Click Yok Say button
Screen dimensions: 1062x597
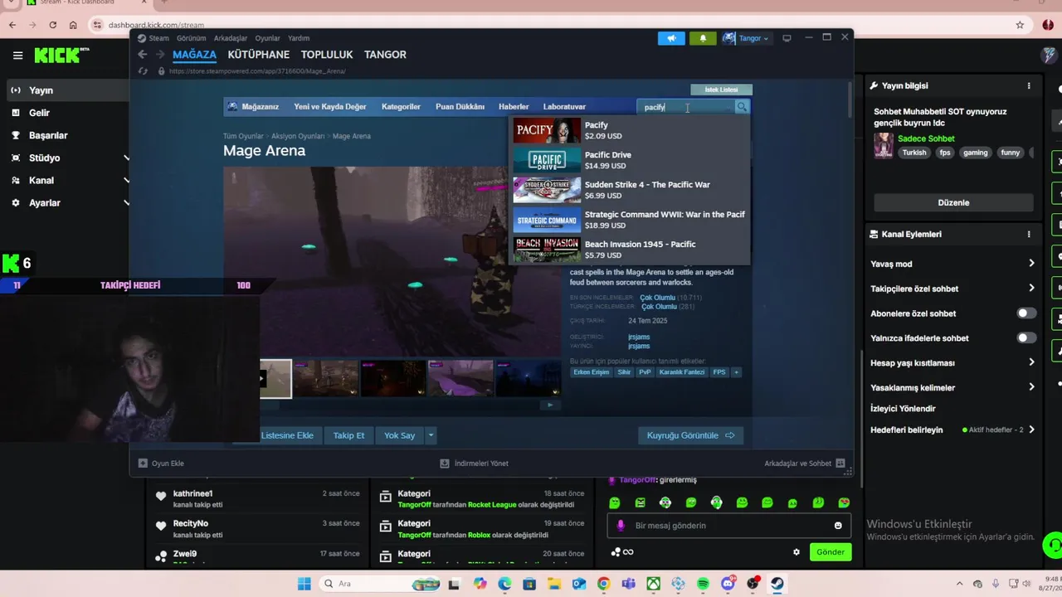tap(399, 435)
